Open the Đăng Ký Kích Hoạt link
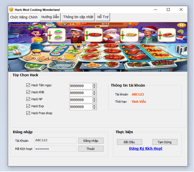Screen dimensions: 194x172 [x=146, y=149]
